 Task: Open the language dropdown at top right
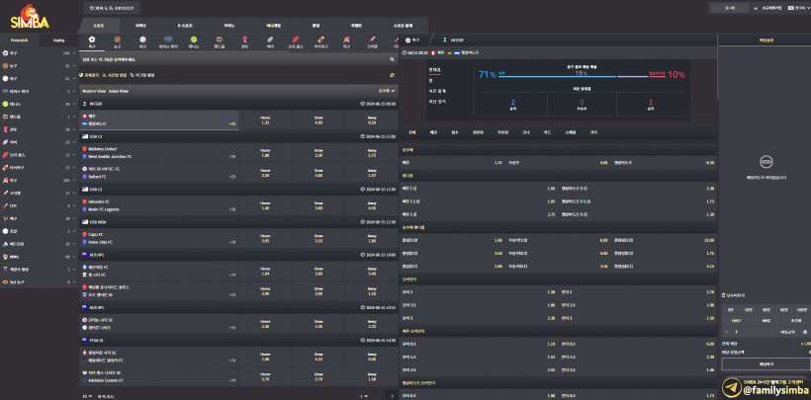point(797,8)
